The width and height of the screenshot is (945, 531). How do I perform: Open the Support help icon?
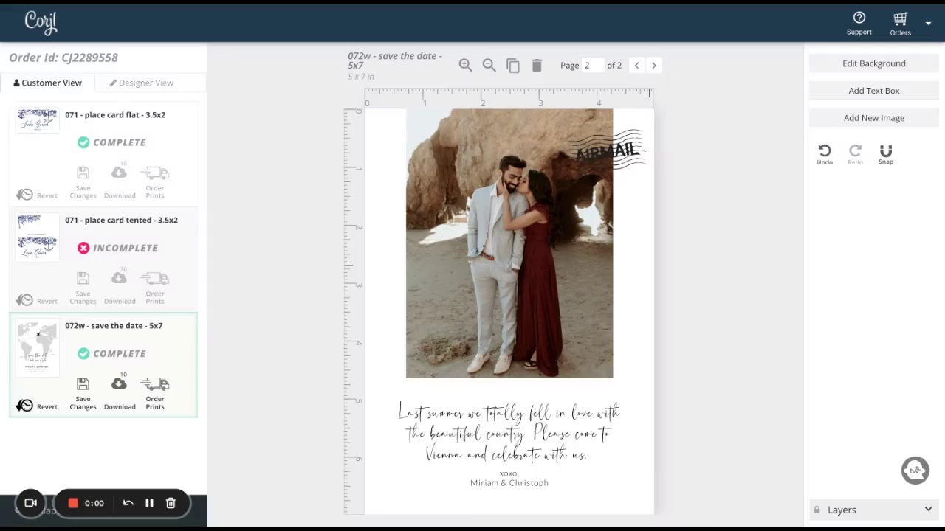(x=859, y=23)
